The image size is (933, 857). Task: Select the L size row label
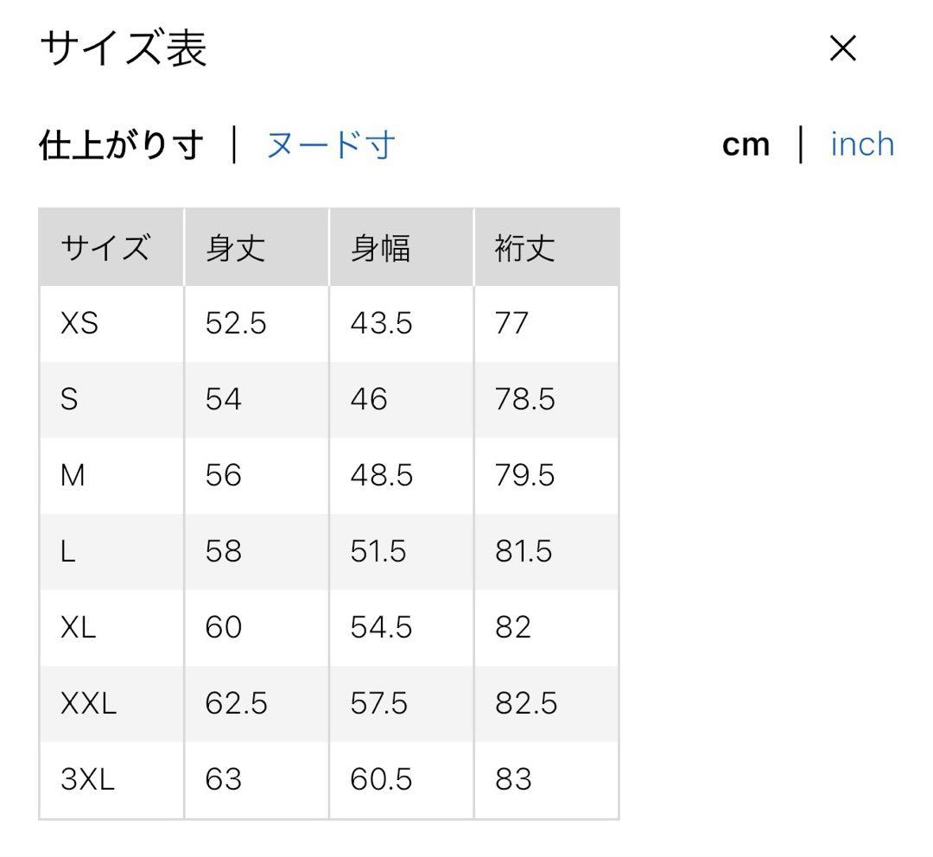pyautogui.click(x=68, y=551)
